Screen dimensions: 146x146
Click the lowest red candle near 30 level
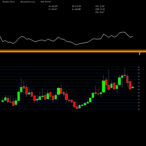[x=77, y=107]
